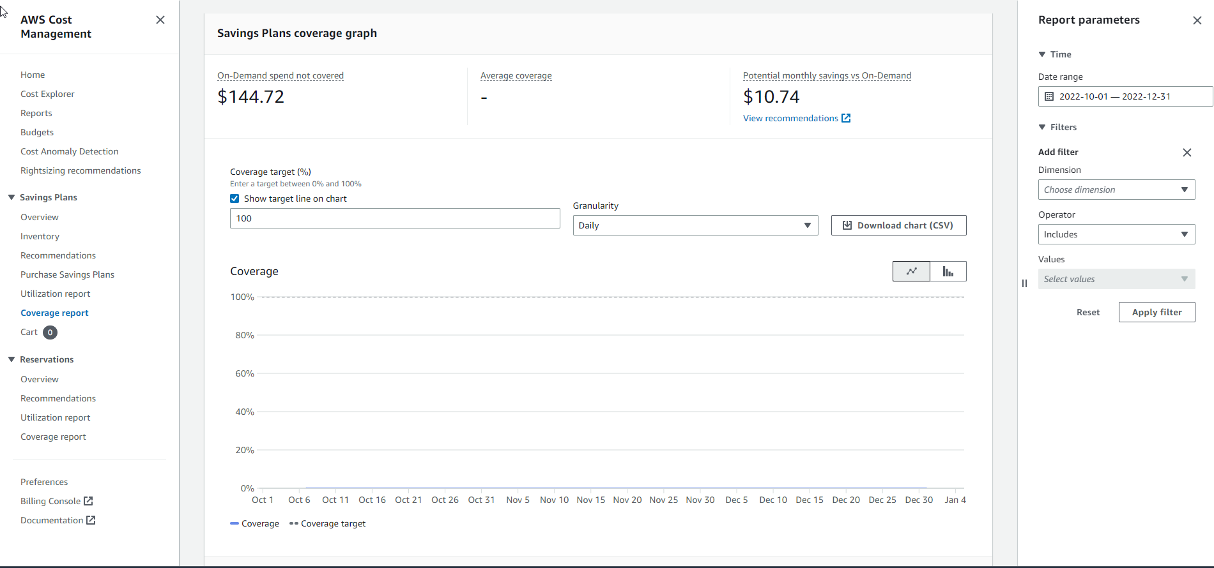
Task: Open Cost Anomaly Detection
Action: tap(70, 151)
